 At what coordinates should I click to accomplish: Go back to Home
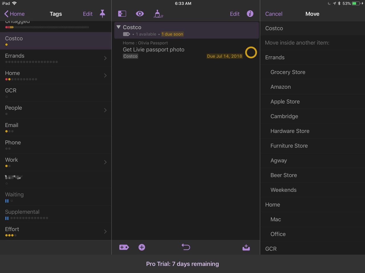coord(15,14)
